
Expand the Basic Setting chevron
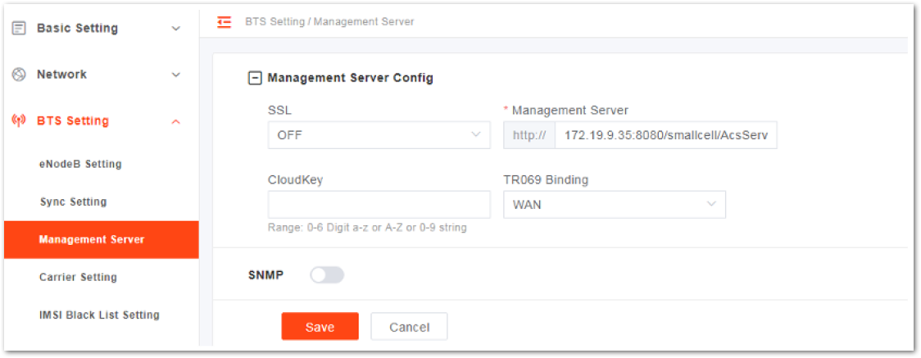175,28
